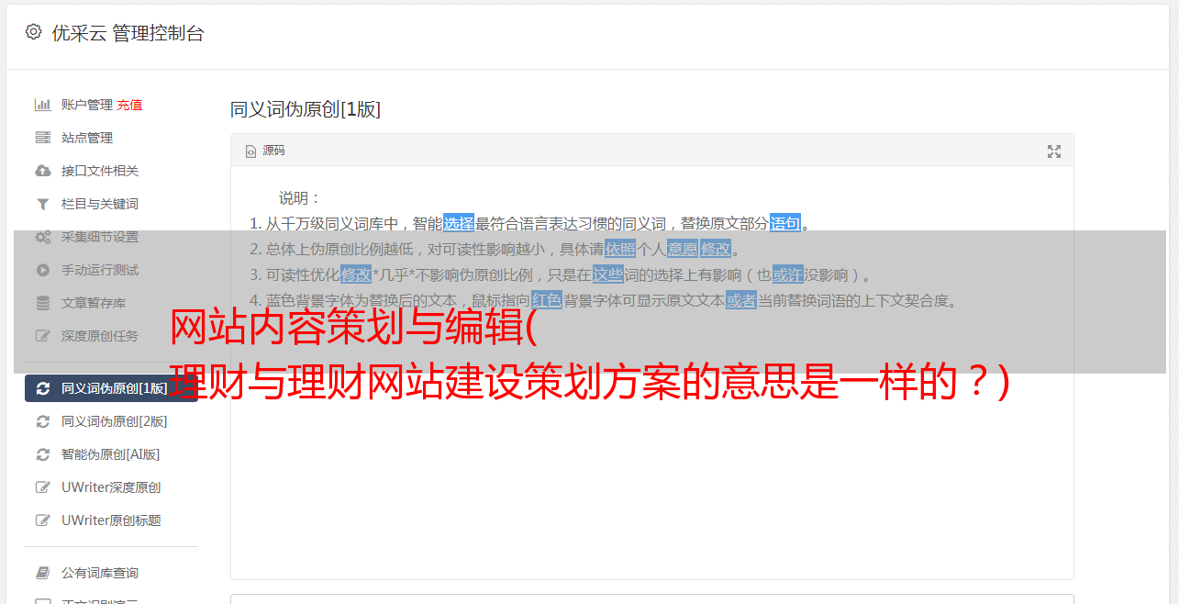
Task: Click the server icon next to 站点管理
Action: pyautogui.click(x=42, y=138)
